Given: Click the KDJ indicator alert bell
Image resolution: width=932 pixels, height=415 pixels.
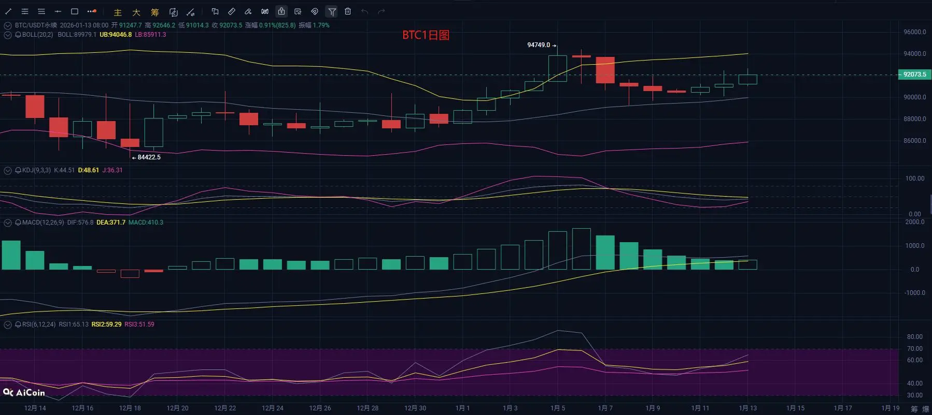Looking at the screenshot, I should click(x=18, y=170).
